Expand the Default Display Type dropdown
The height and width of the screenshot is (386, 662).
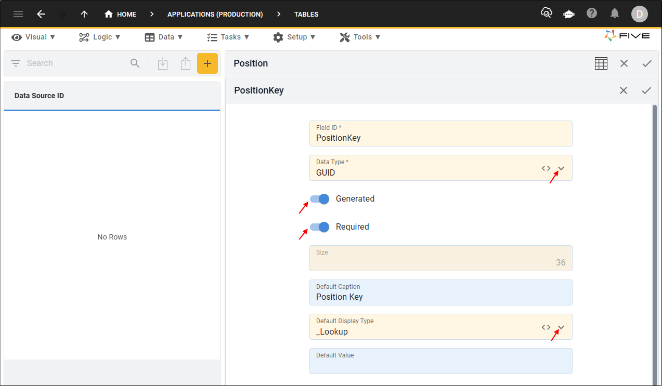pyautogui.click(x=561, y=327)
